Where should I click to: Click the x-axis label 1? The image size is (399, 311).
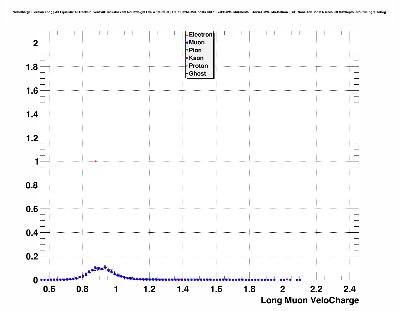tap(116, 289)
